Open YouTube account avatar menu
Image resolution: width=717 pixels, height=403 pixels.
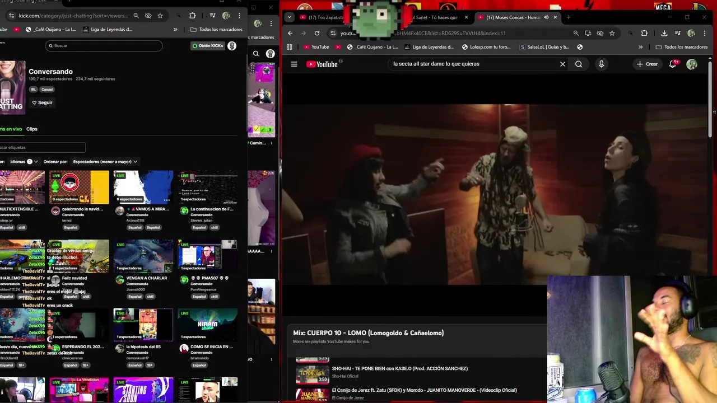(692, 64)
